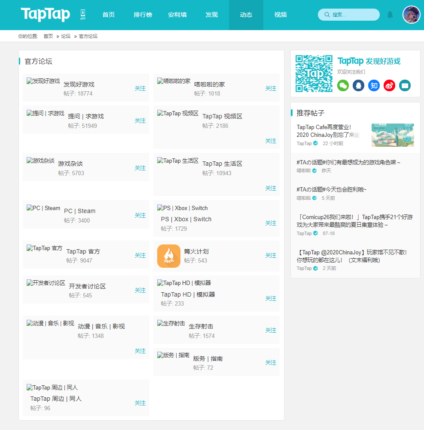Screen dimensions: 424x430
Task: Click the Weibo social icon
Action: (x=389, y=86)
